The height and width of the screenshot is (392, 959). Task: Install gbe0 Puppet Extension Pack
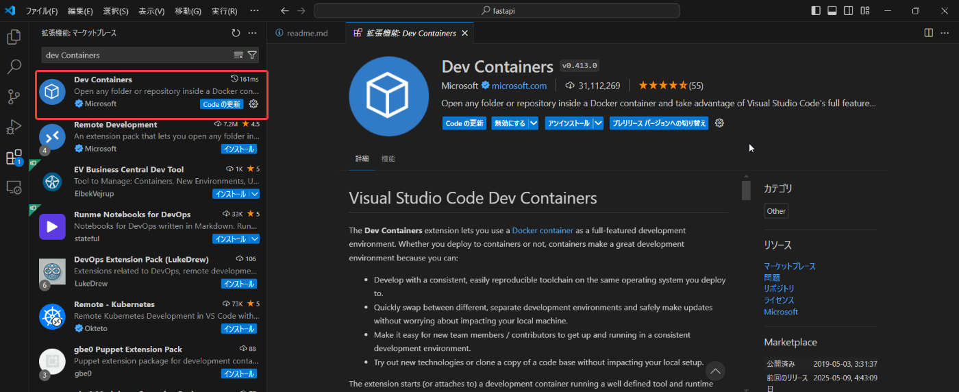(x=240, y=373)
